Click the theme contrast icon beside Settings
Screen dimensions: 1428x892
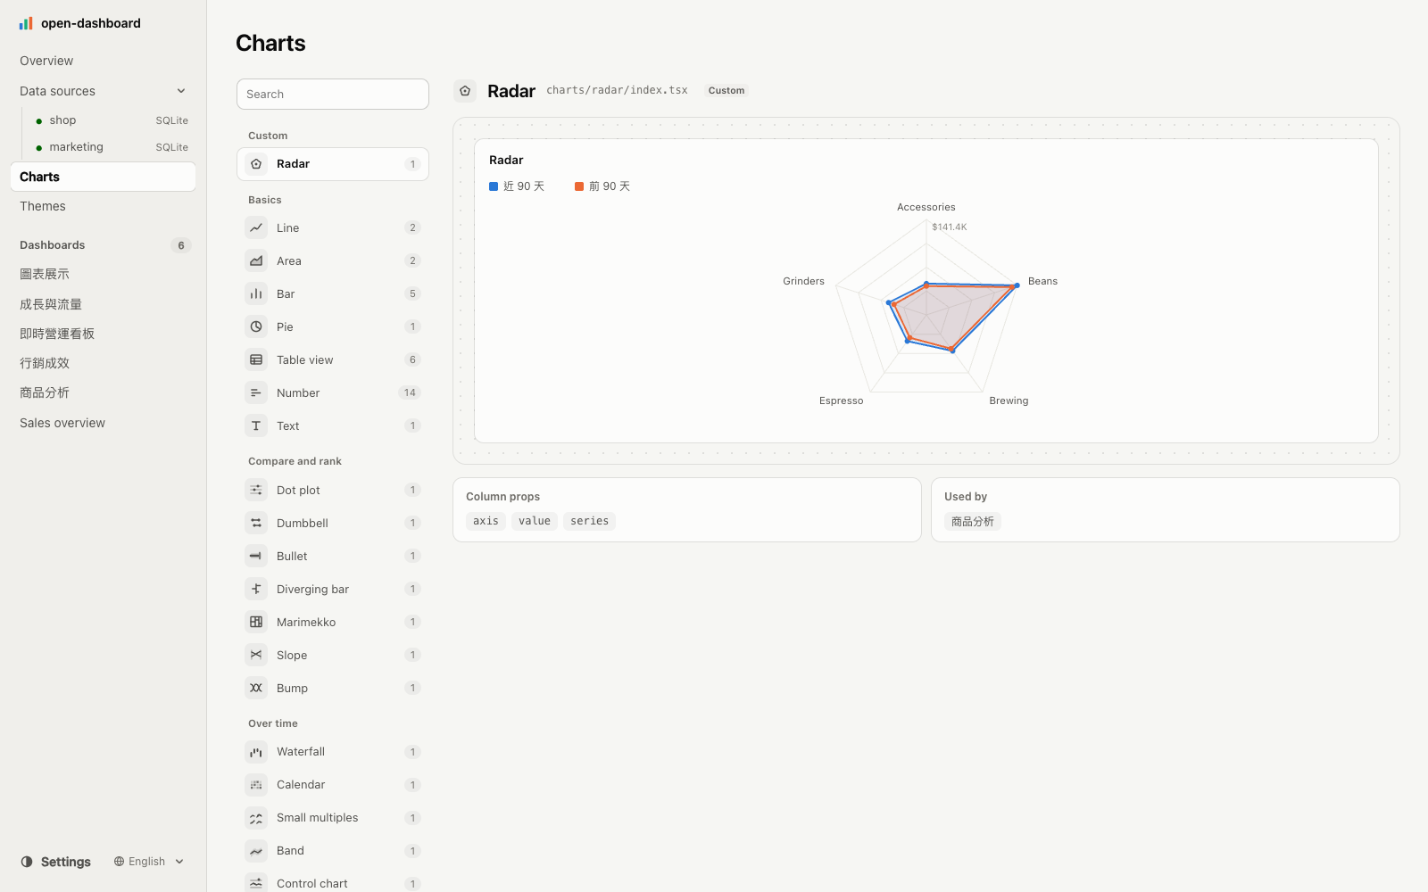[x=27, y=862]
